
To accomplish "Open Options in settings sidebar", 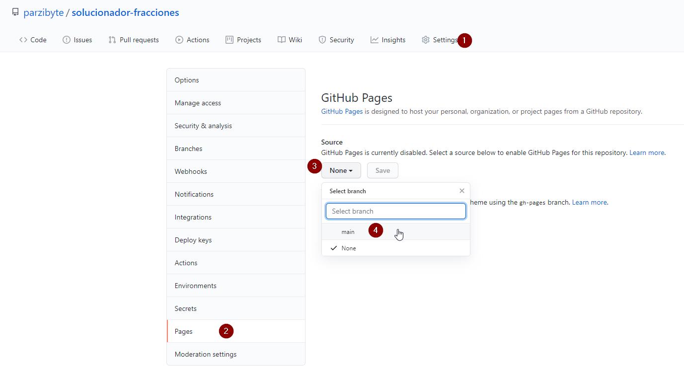I will click(236, 80).
